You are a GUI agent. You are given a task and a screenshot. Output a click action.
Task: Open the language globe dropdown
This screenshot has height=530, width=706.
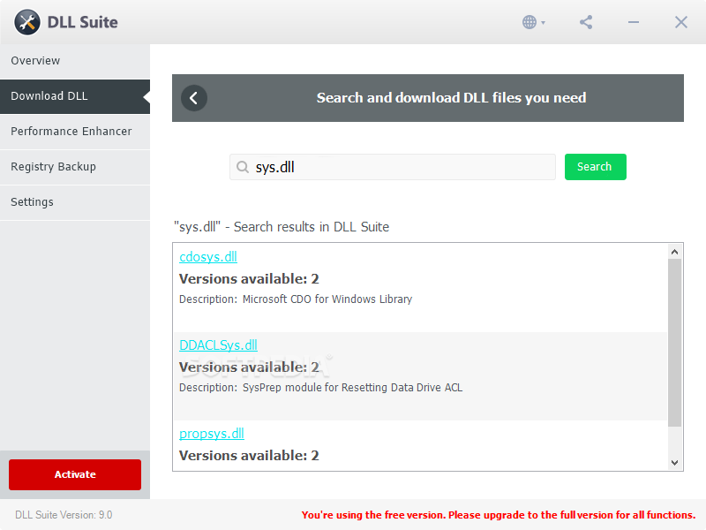[534, 22]
